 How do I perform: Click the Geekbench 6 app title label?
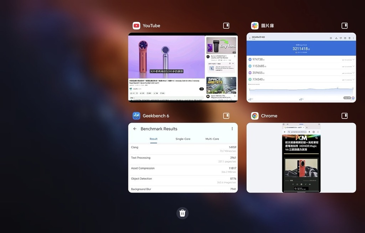[156, 116]
